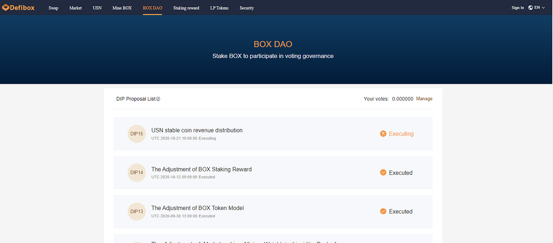Click the Executed label on DIP14 row
Screen dimensions: 553x243
tap(401, 173)
